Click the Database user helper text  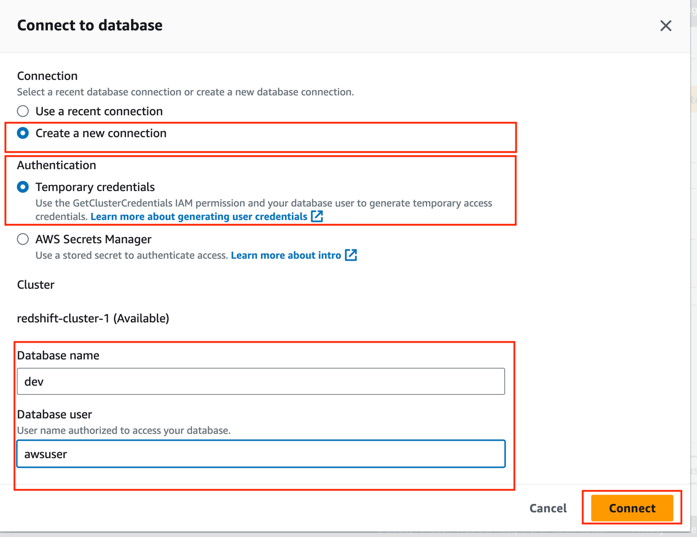pos(124,430)
